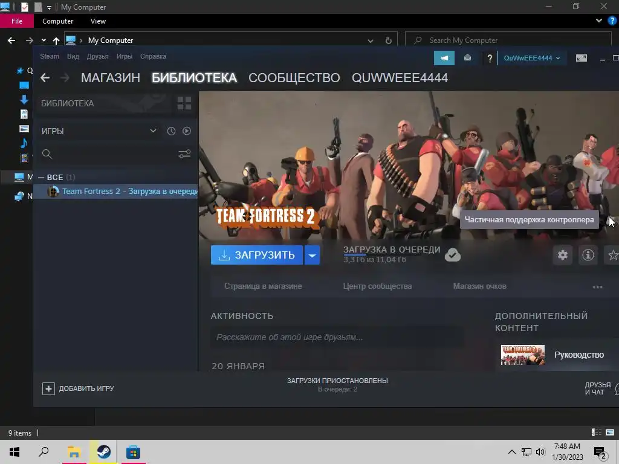Open the three dots more links menu
619x464 pixels.
click(x=597, y=287)
